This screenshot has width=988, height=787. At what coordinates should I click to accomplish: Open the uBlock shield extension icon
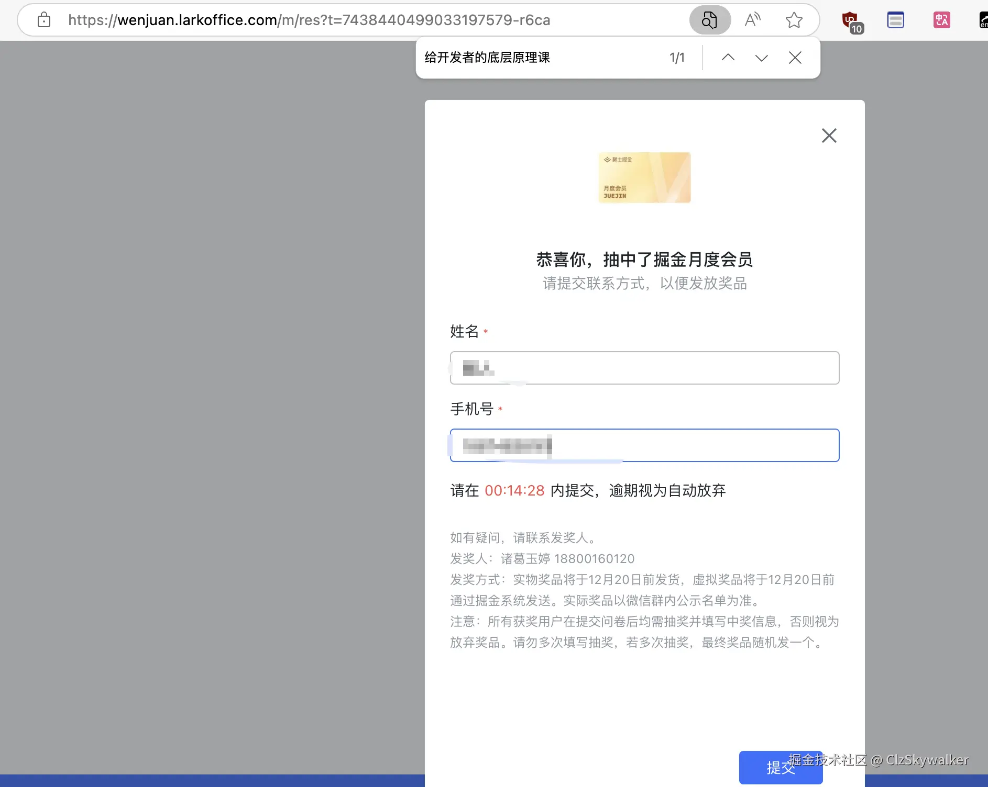(852, 22)
